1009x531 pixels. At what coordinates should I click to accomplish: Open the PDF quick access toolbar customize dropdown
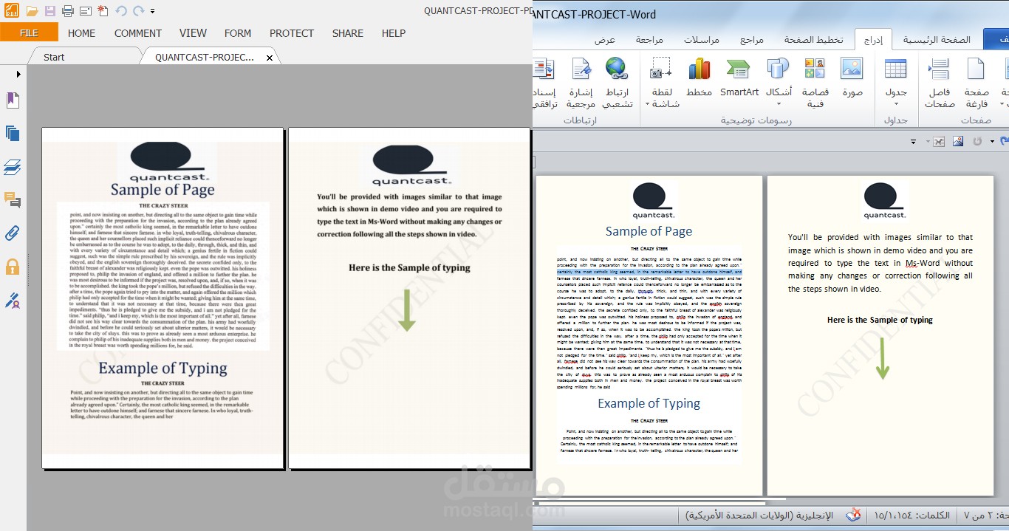point(152,12)
